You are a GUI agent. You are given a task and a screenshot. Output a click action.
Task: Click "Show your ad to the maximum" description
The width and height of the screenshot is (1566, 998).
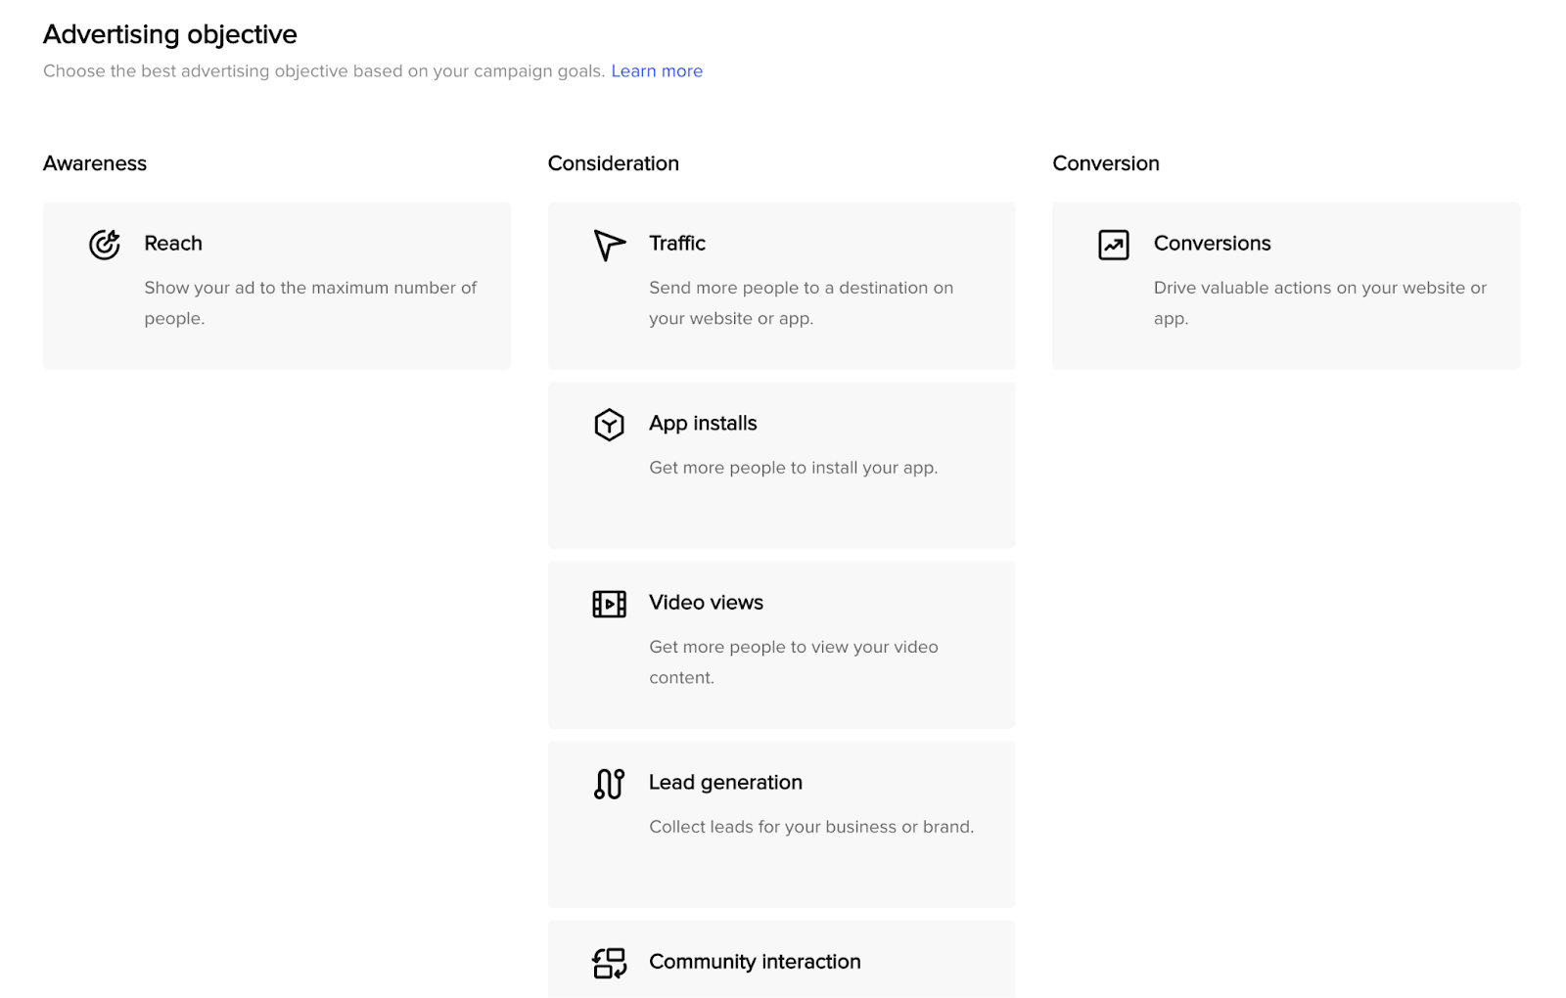tap(310, 289)
